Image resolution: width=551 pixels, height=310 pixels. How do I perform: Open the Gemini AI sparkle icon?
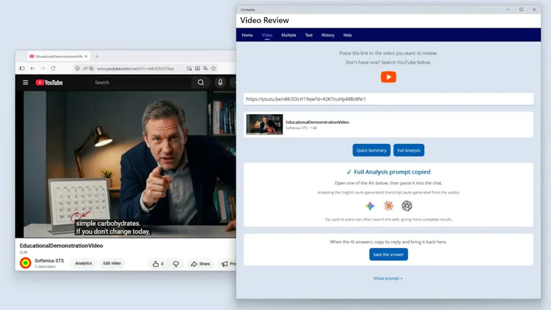pos(370,206)
